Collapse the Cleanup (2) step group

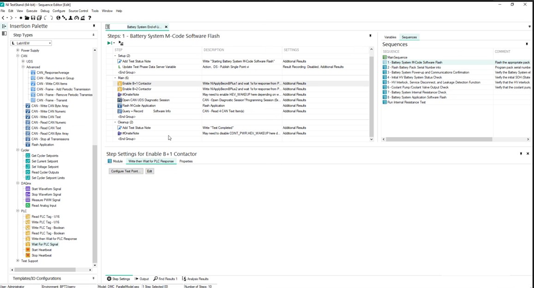(115, 122)
